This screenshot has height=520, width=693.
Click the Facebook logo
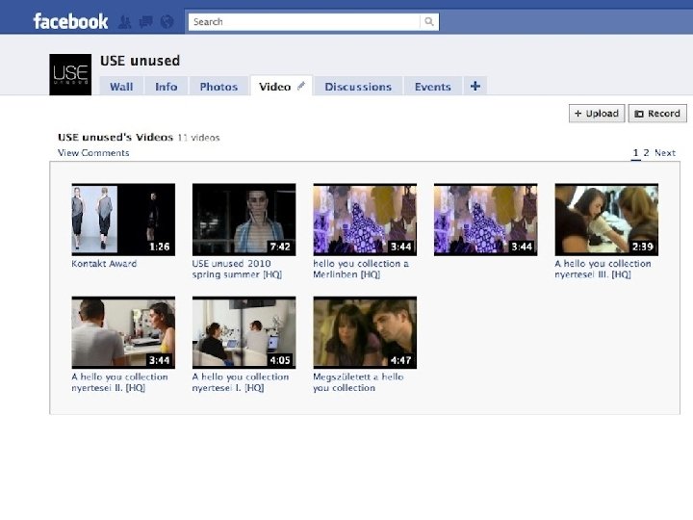[x=70, y=21]
